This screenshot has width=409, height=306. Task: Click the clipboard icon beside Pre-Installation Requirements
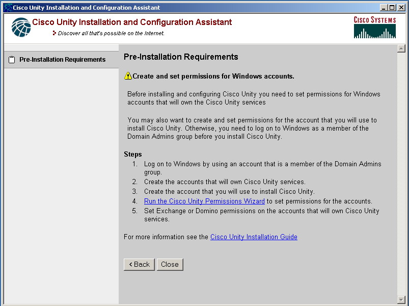12,60
